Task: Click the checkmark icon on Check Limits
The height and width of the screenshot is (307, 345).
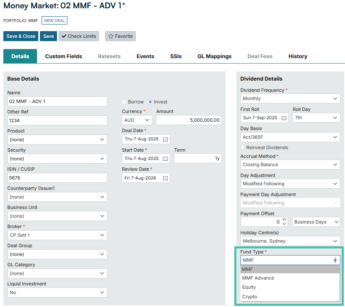Action: coord(64,36)
